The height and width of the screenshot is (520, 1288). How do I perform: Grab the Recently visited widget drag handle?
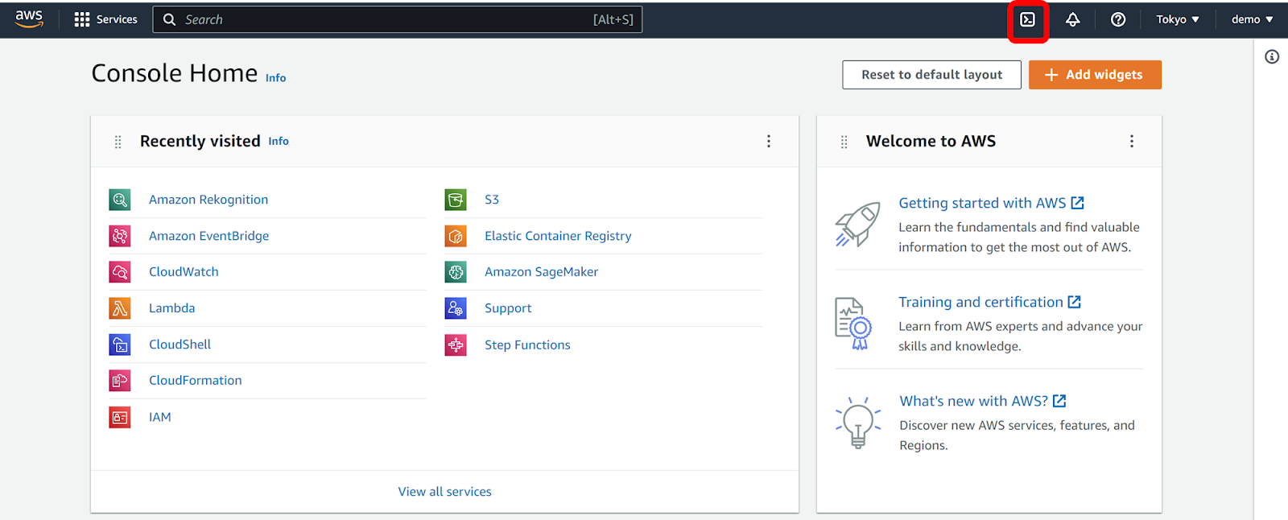118,142
